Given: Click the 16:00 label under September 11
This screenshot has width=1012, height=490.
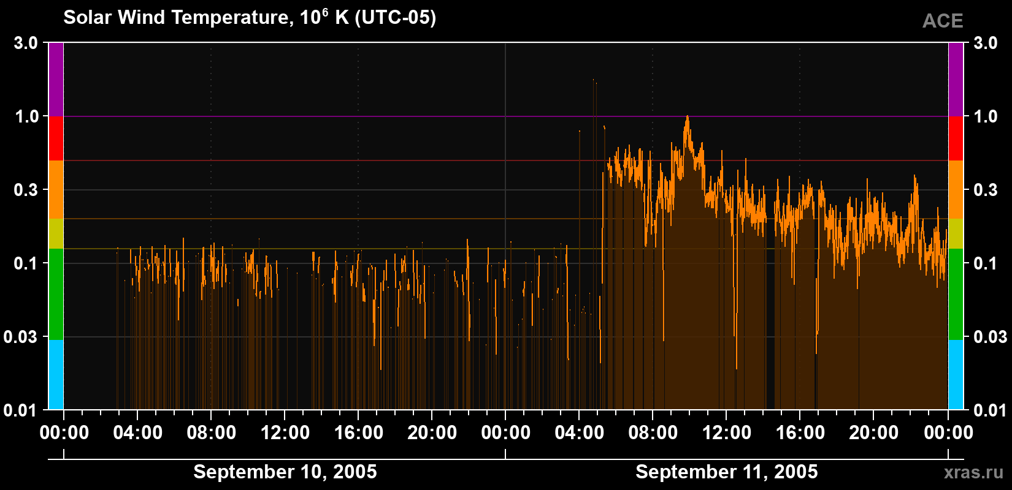Looking at the screenshot, I should click(x=800, y=432).
